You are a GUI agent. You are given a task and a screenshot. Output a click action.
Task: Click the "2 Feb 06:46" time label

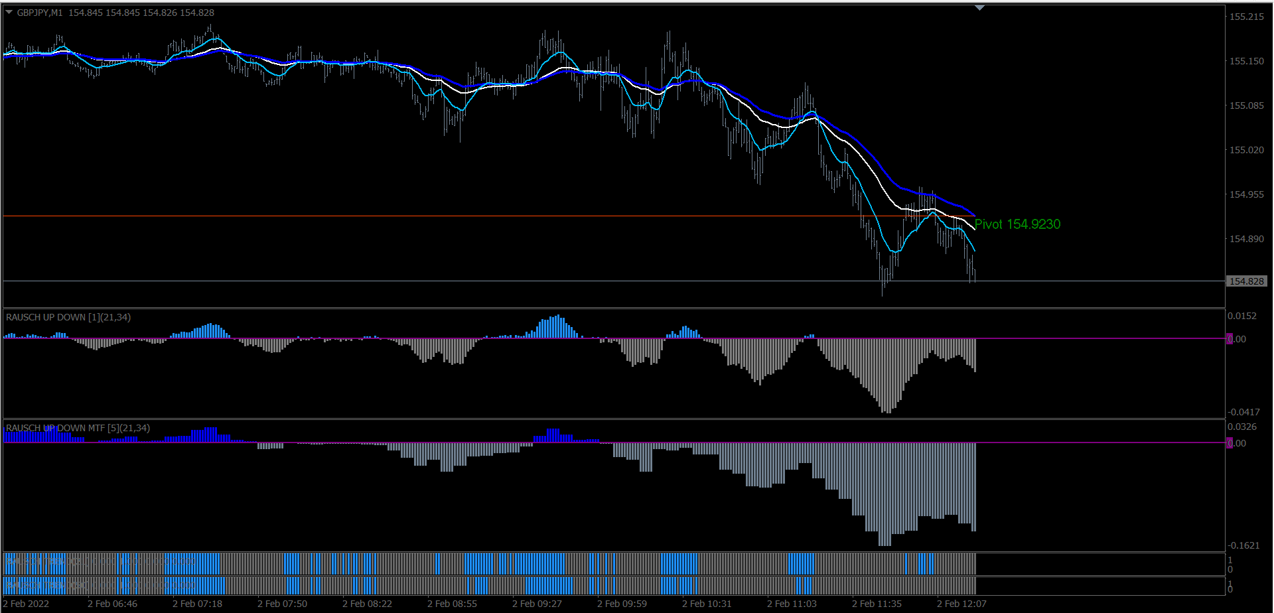112,604
